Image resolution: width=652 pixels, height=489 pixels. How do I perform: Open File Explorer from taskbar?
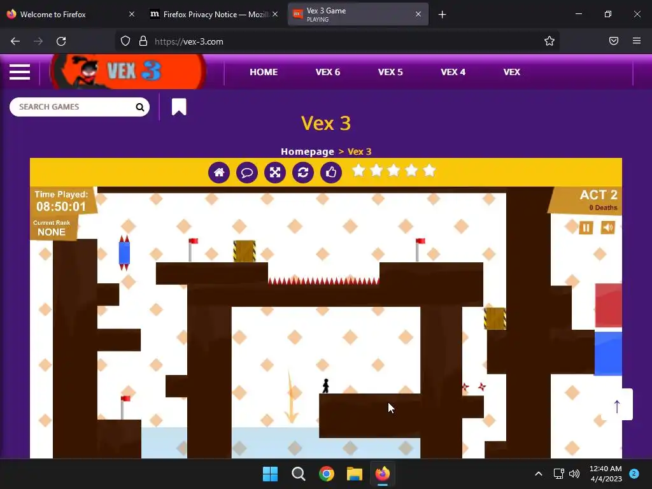[x=355, y=474]
